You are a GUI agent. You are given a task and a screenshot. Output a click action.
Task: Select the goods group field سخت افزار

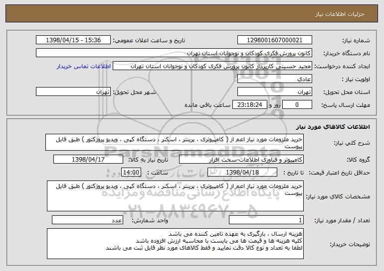(x=241, y=160)
